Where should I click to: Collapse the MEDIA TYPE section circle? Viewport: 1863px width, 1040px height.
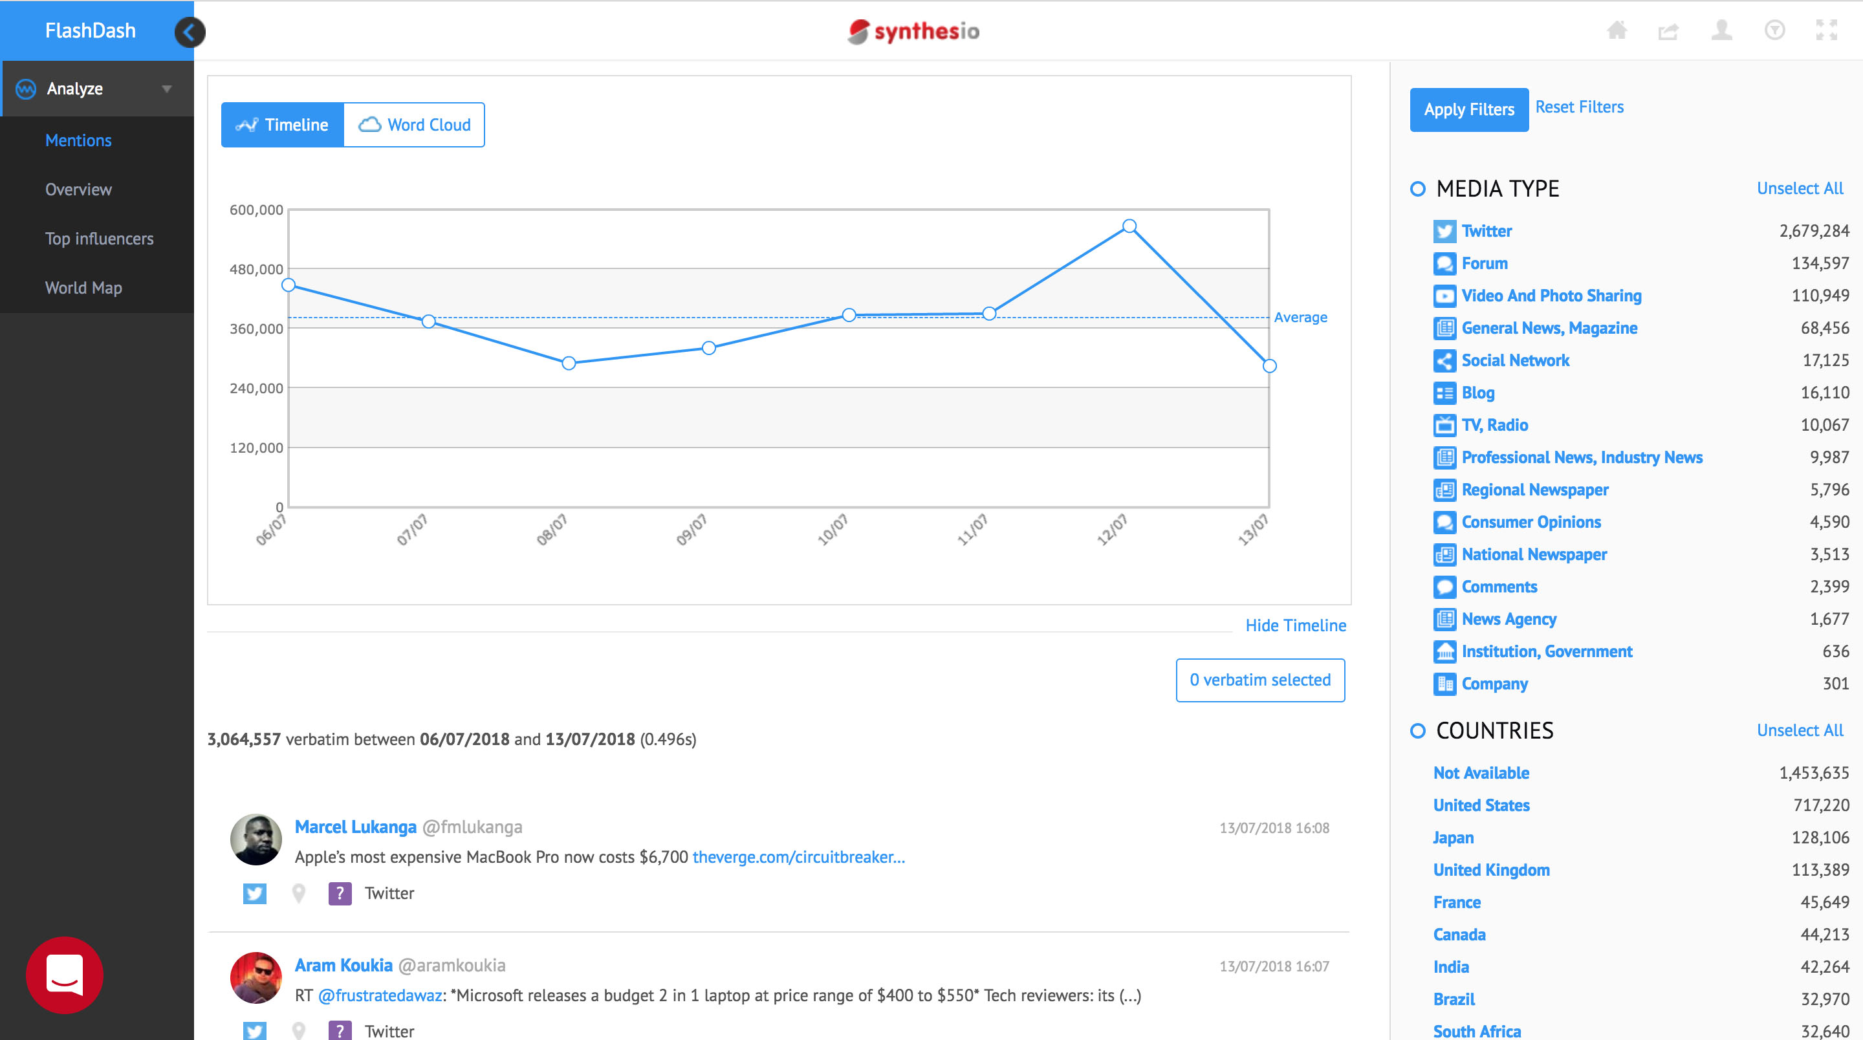tap(1417, 189)
